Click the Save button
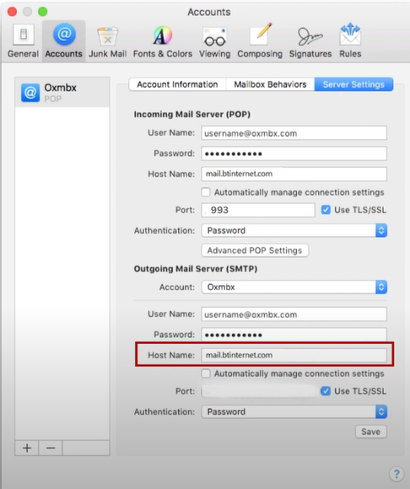 click(371, 432)
